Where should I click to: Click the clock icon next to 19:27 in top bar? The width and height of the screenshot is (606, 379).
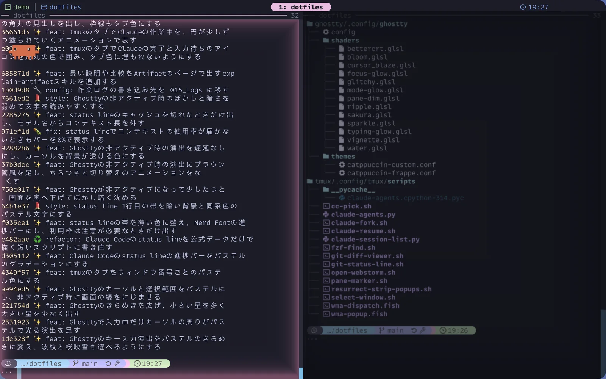[523, 7]
